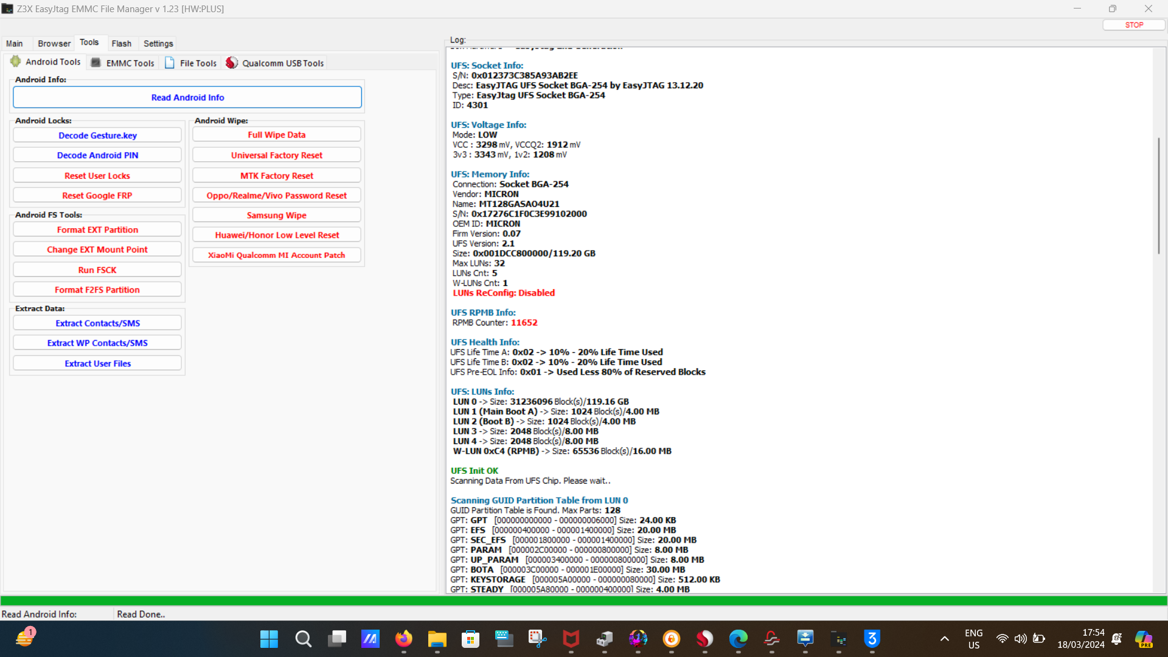This screenshot has width=1168, height=657.
Task: Click XiaoMi Qualcomm MI Account Patch
Action: coord(277,255)
